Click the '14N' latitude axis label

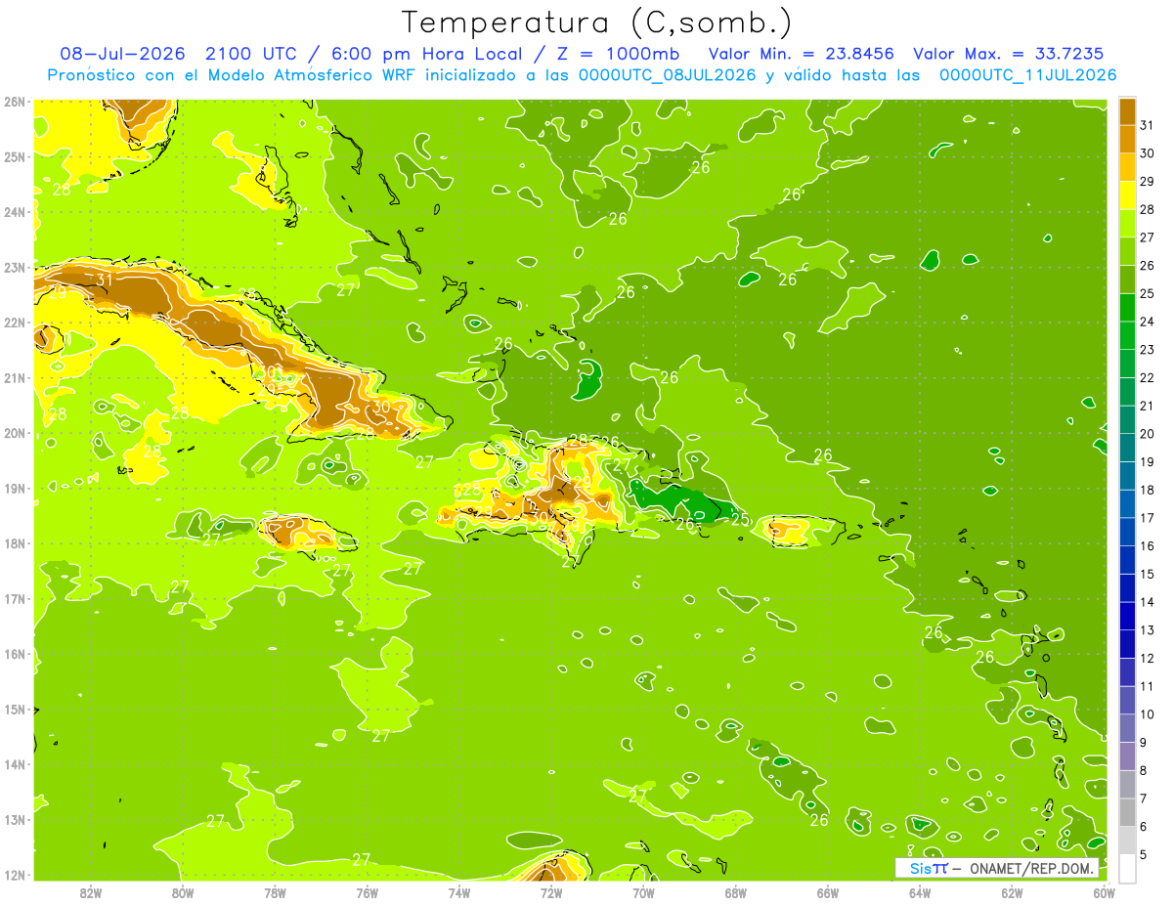click(15, 764)
